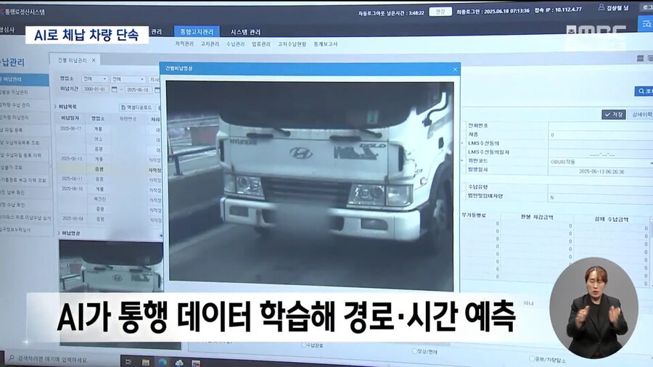Screen dimensions: 653x367
Task: Click the 저장 save button
Action: pyautogui.click(x=613, y=115)
